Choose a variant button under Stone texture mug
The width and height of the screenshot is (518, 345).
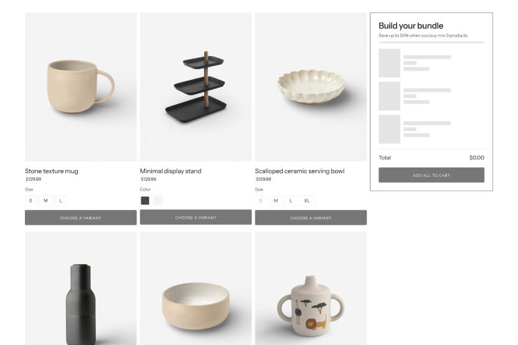tap(80, 218)
